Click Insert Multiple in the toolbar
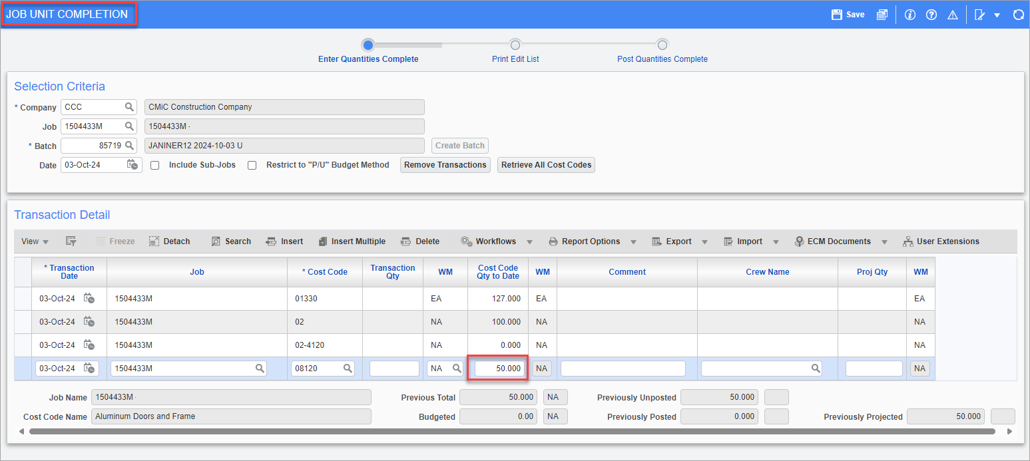This screenshot has height=461, width=1030. coord(352,241)
